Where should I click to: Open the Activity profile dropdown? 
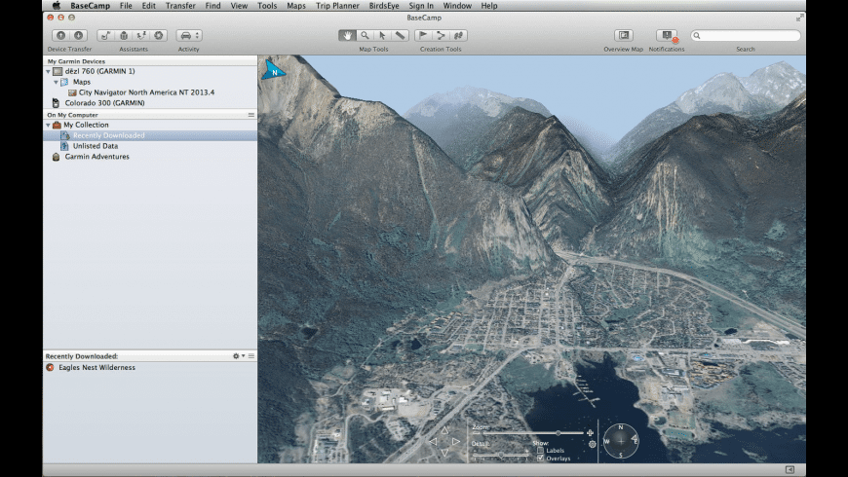[x=189, y=35]
